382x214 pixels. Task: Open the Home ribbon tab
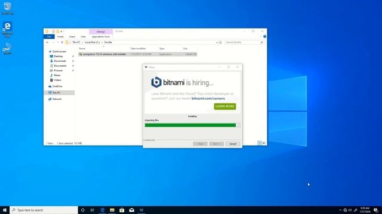tap(60, 37)
